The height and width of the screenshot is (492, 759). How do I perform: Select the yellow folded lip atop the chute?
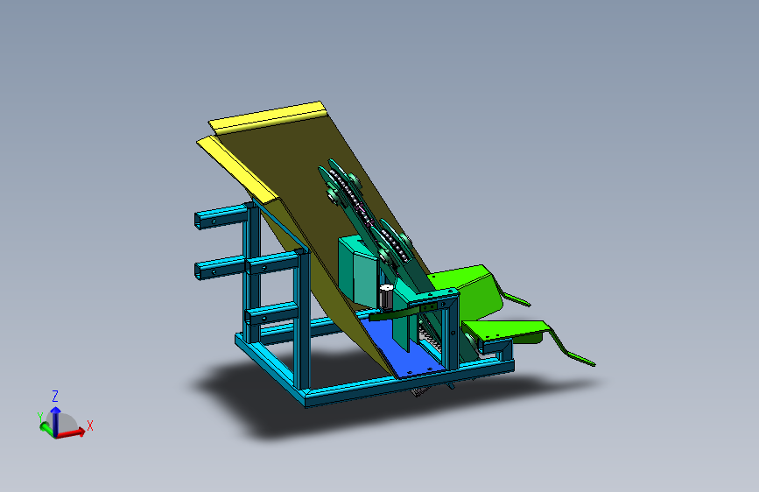[x=268, y=117]
